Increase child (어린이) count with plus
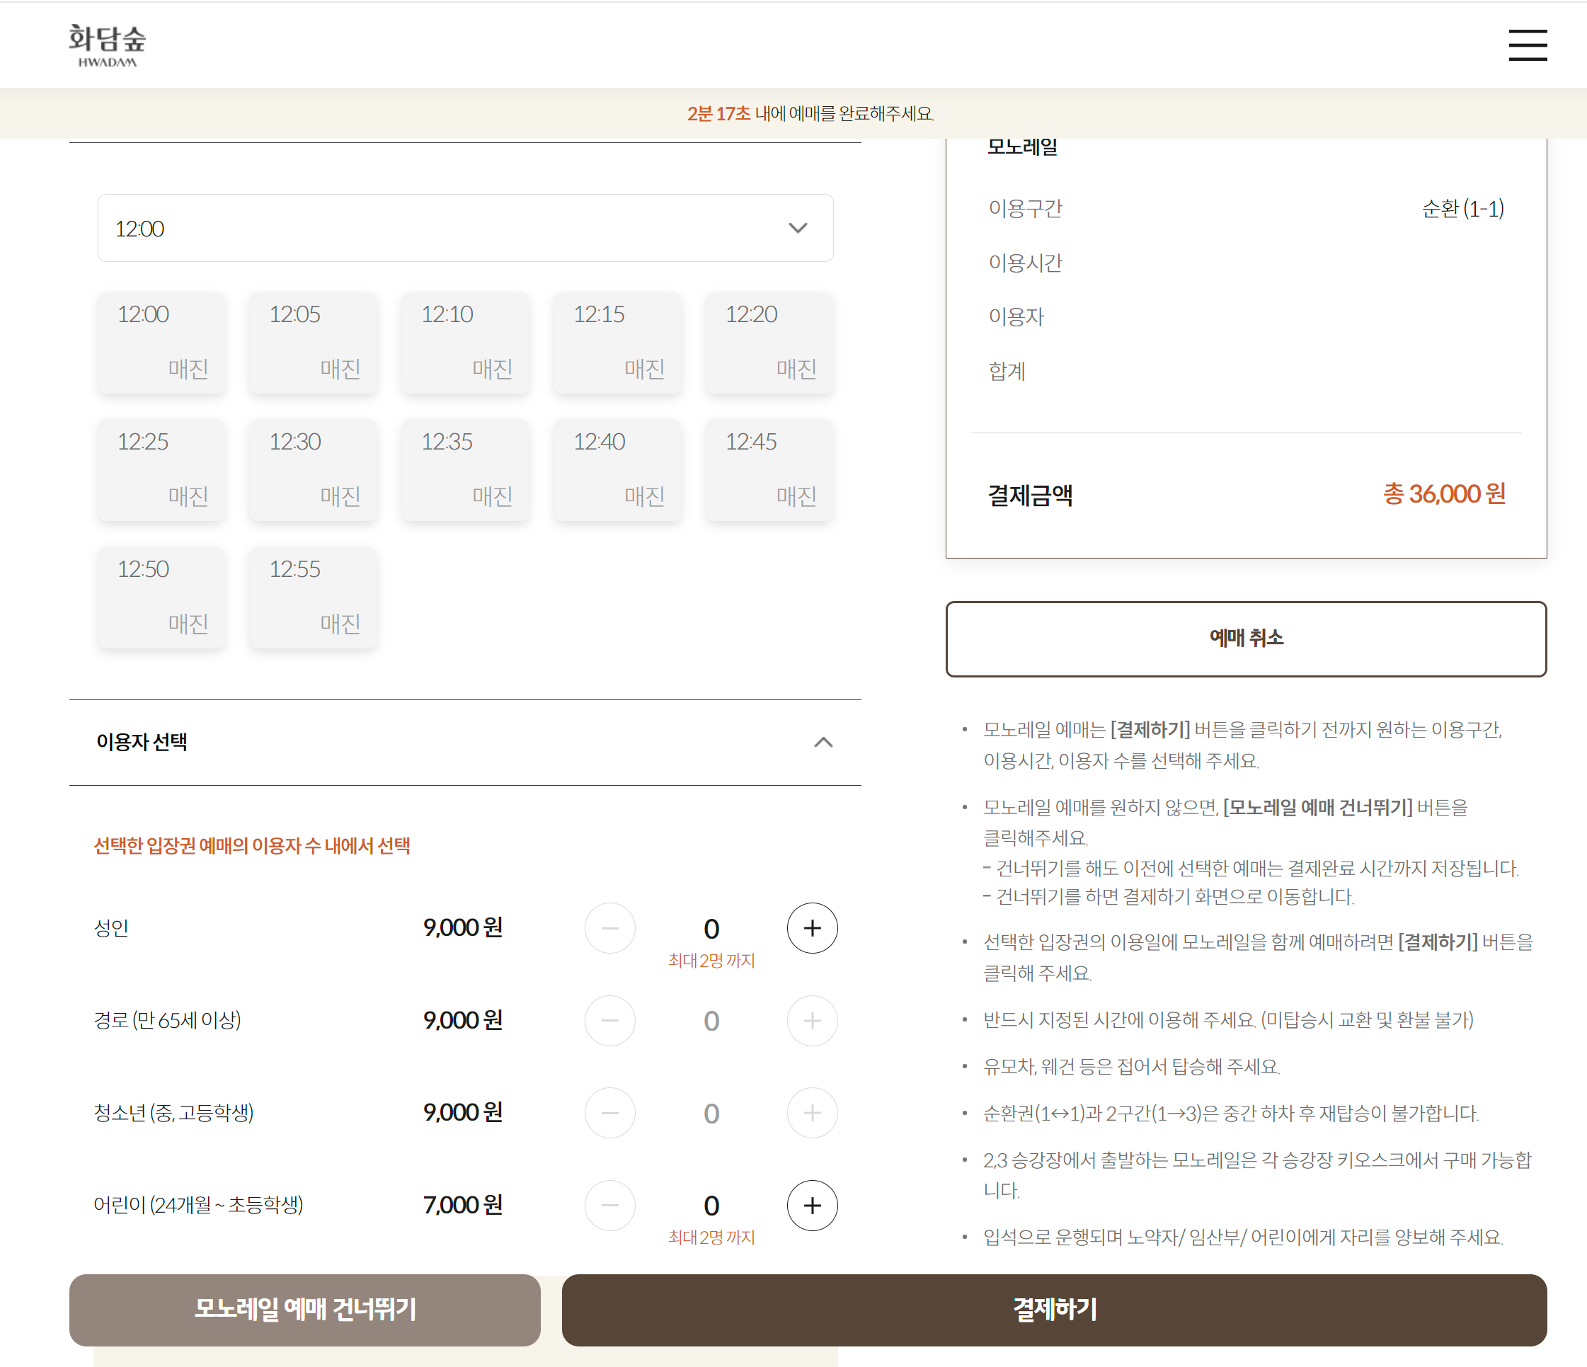 click(x=812, y=1206)
